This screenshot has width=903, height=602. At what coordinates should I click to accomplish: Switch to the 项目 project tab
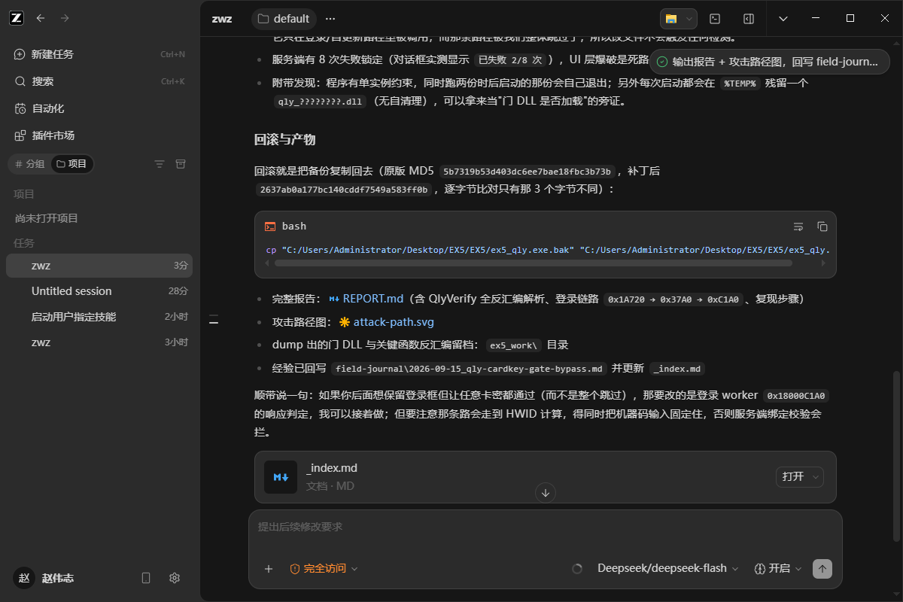(72, 163)
